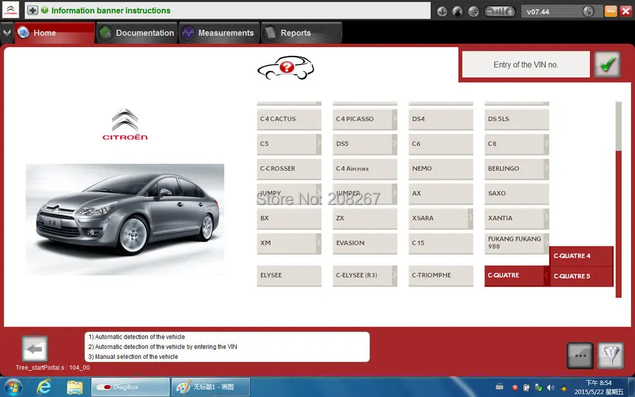This screenshot has width=635, height=397.
Task: Select the ELYSEE model
Action: coord(289,276)
